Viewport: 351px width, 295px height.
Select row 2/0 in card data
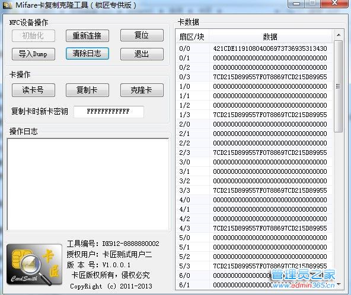pyautogui.click(x=254, y=124)
